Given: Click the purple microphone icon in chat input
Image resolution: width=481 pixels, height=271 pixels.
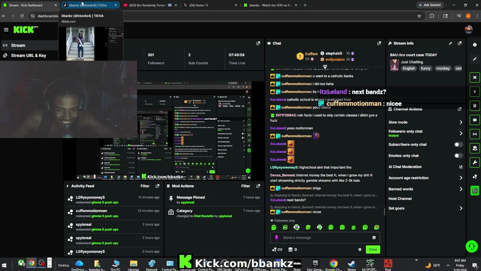Looking at the screenshot, I should 277,238.
